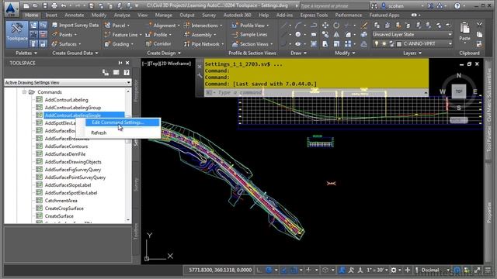Click the viewport [Top] view control label
The height and width of the screenshot is (279, 497).
click(155, 64)
